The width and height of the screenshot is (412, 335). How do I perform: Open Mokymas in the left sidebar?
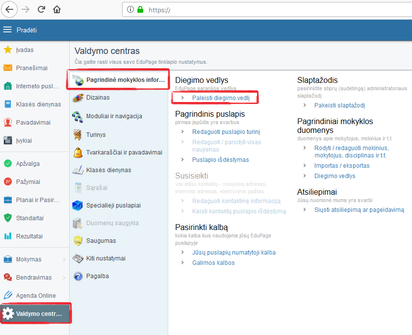pyautogui.click(x=35, y=259)
